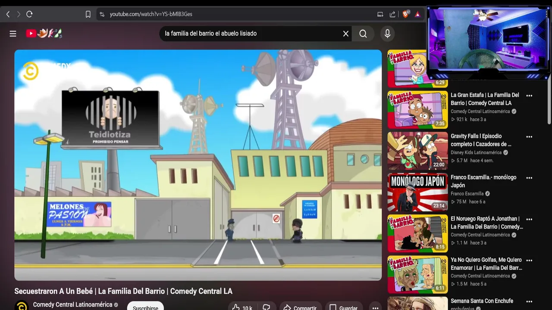Click the video title Secuestraron A Un Bebé
Image resolution: width=552 pixels, height=310 pixels.
123,291
